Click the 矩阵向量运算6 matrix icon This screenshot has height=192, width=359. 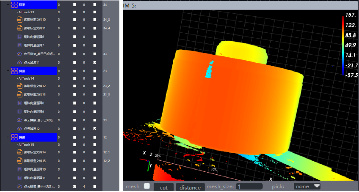(x=19, y=37)
